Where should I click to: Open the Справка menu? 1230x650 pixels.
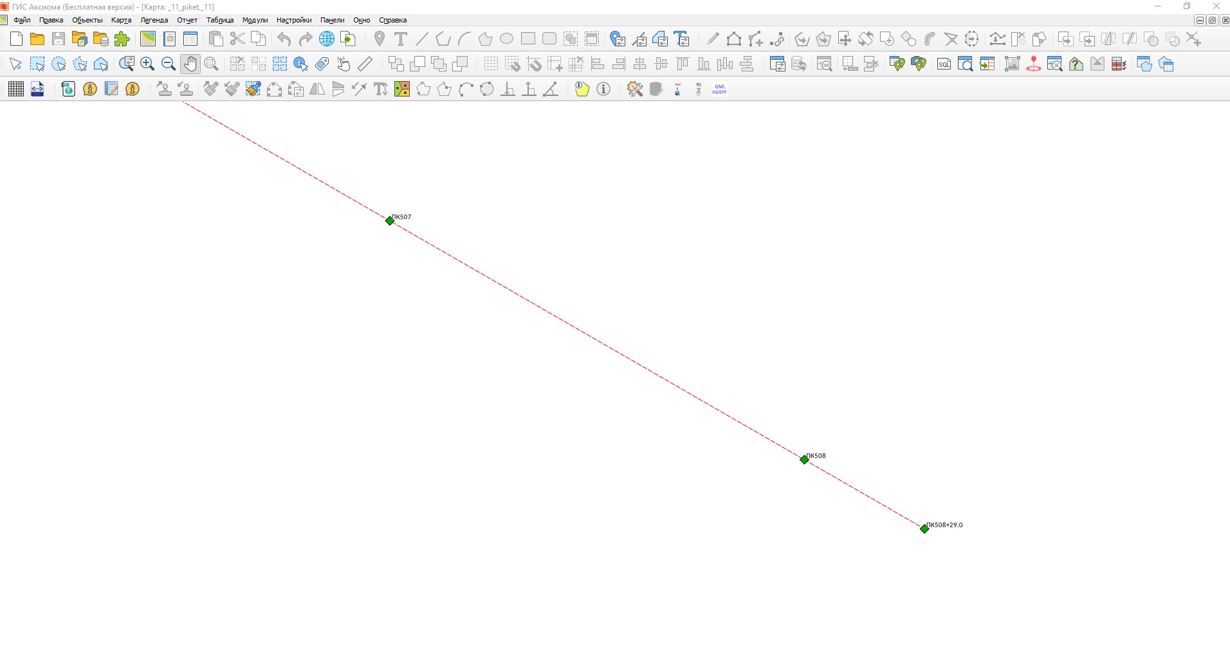point(392,20)
